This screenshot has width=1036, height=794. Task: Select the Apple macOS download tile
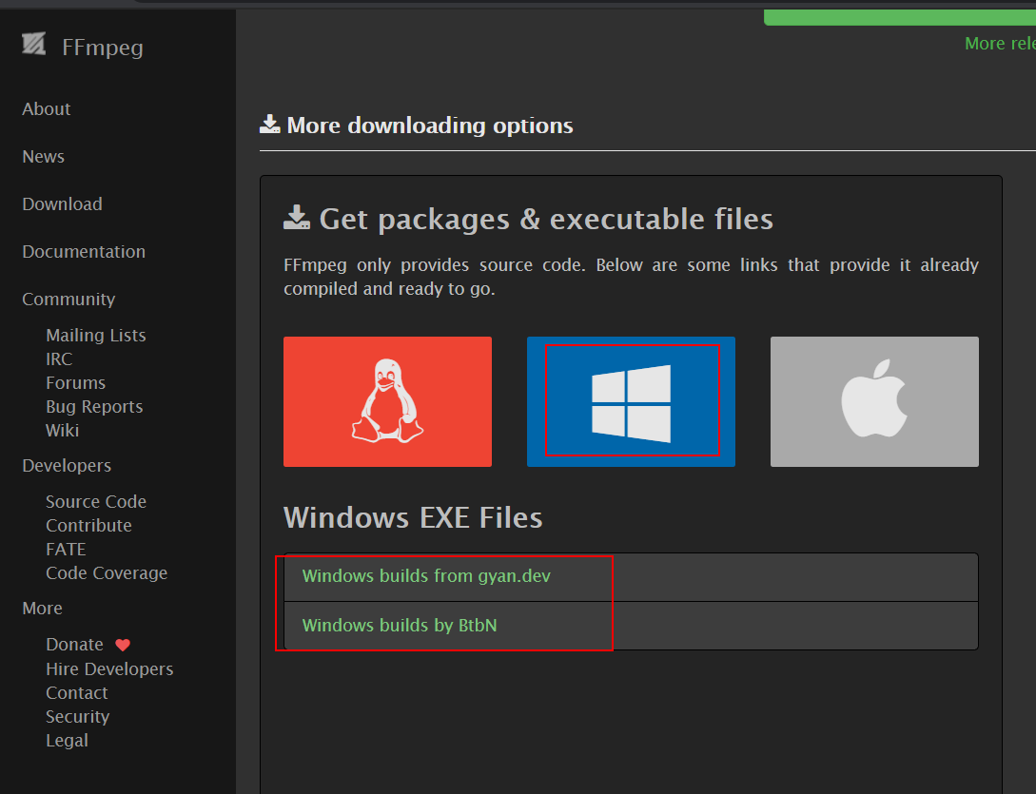[874, 401]
